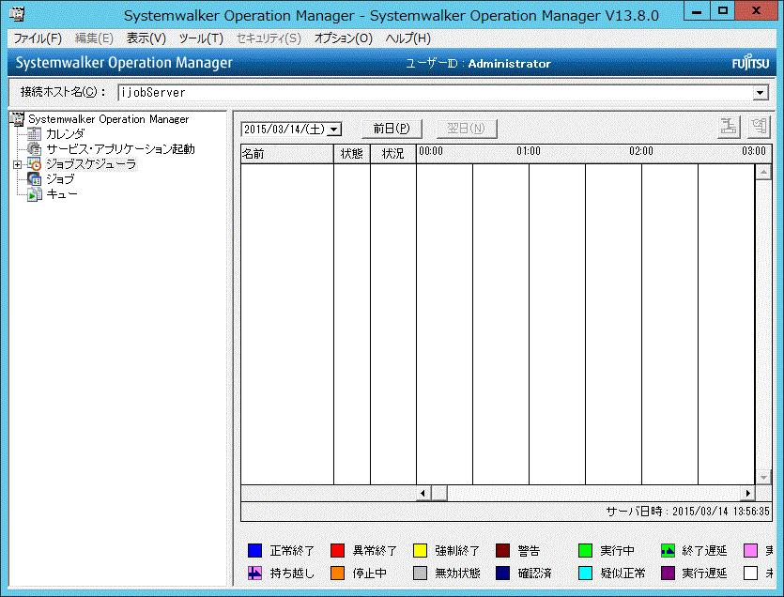This screenshot has width=784, height=597.
Task: Open the ファイル(F) menu
Action: pyautogui.click(x=38, y=38)
